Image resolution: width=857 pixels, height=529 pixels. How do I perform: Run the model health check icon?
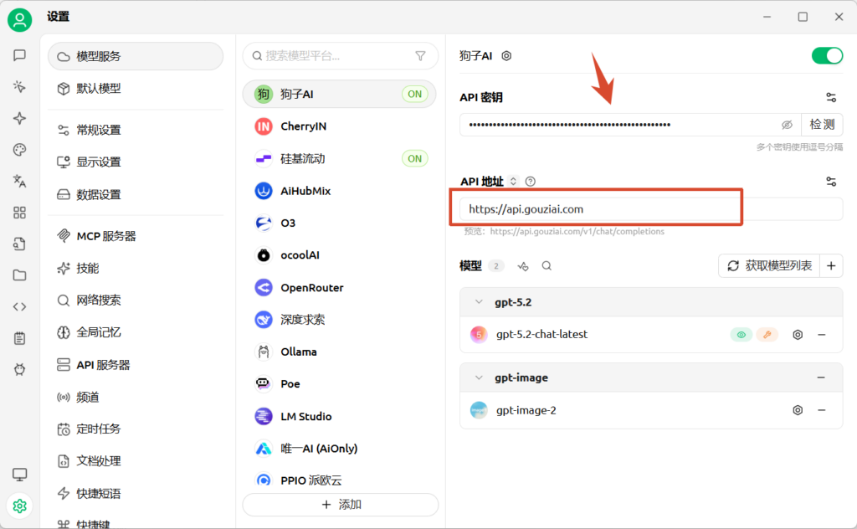point(523,266)
